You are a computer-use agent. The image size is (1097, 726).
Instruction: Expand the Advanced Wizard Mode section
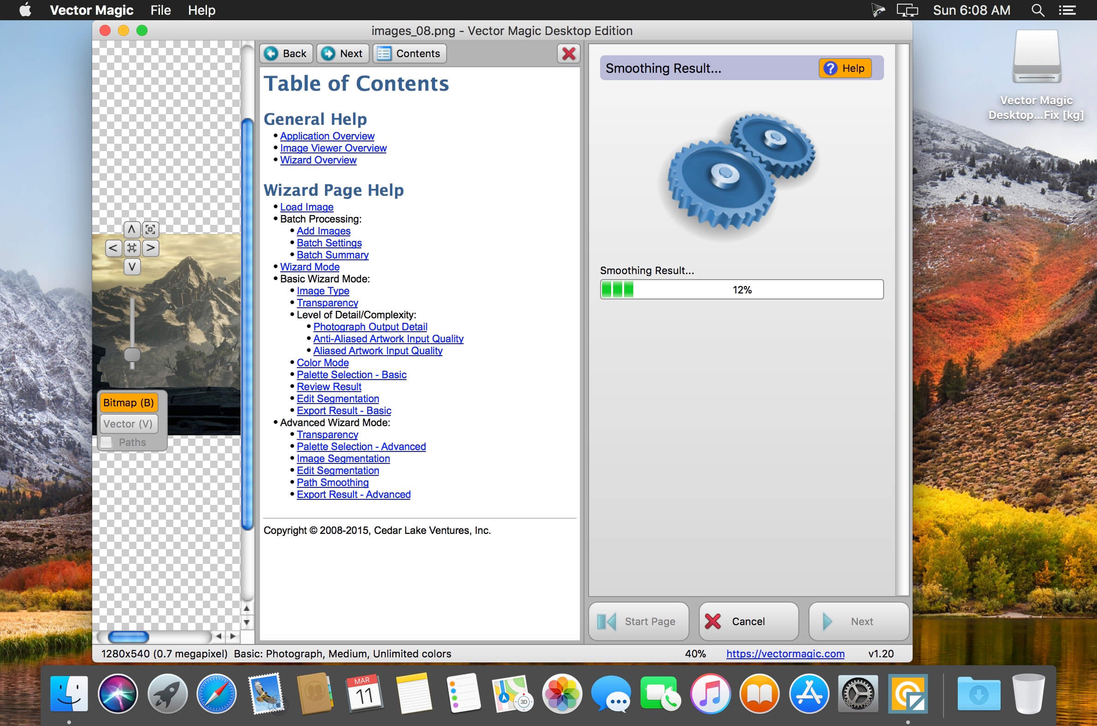click(335, 422)
